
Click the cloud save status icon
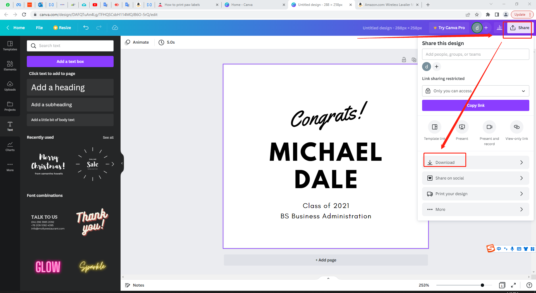point(115,28)
